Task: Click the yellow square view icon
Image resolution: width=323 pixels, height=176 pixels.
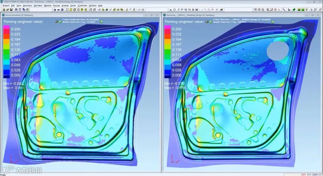Action: 71,10
